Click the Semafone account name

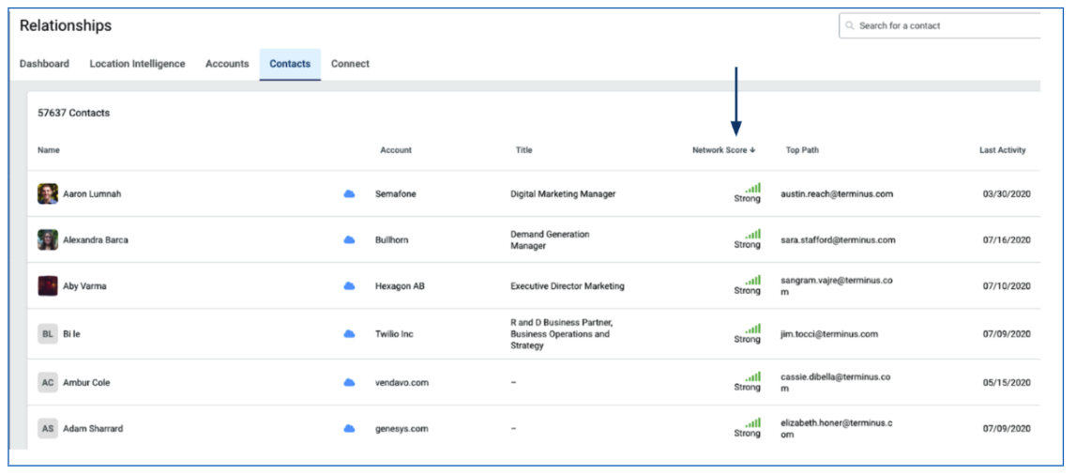396,194
